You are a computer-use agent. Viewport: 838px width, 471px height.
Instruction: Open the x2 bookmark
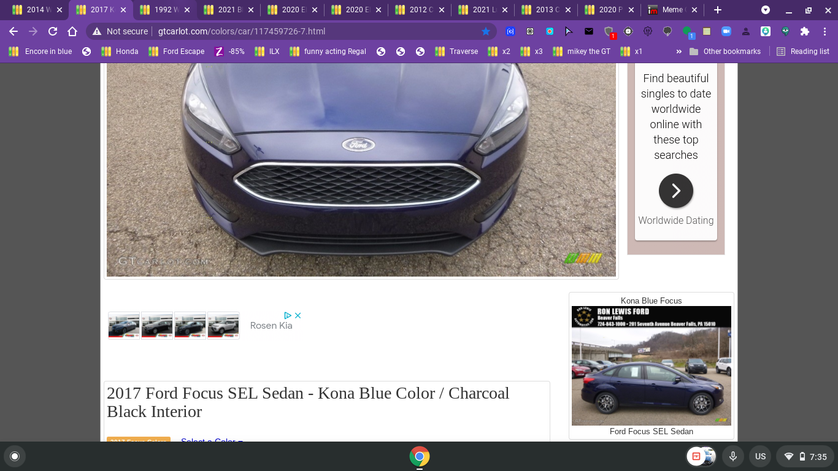coord(499,52)
